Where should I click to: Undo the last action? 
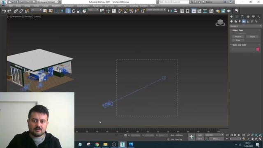tap(4, 11)
